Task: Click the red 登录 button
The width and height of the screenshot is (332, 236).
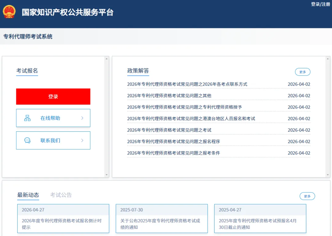Action: (x=53, y=96)
